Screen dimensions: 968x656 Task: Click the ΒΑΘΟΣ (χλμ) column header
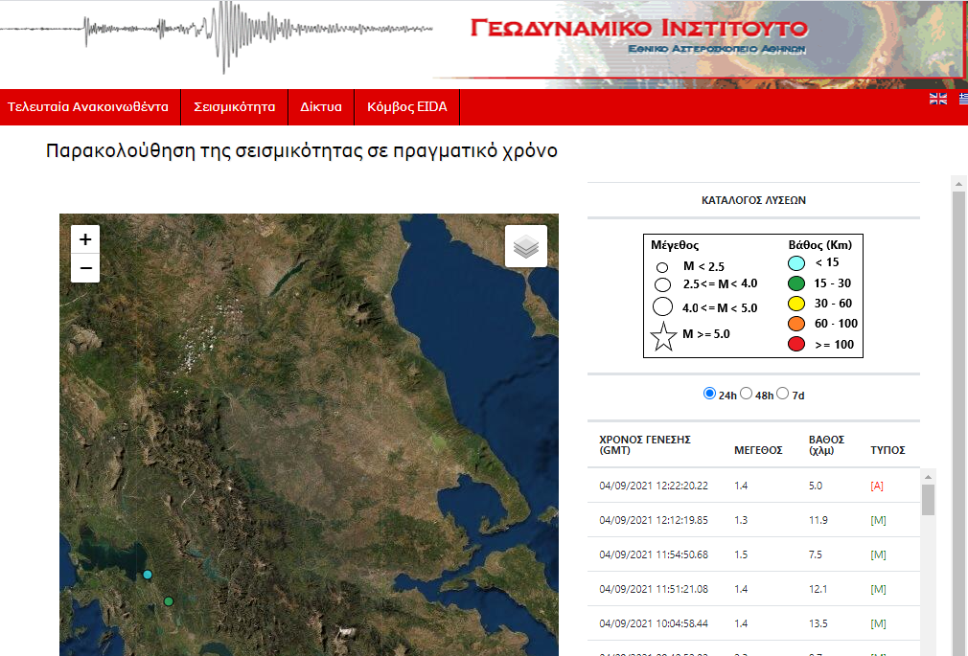pos(826,445)
